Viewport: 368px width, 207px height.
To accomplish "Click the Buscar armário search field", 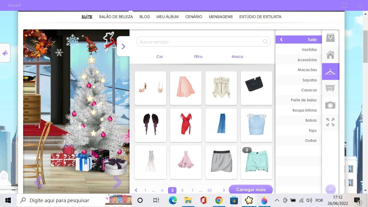I will click(x=203, y=42).
